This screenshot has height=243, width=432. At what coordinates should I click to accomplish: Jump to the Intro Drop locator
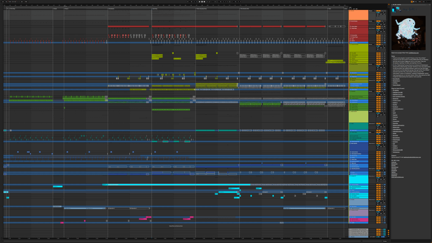[13, 8]
